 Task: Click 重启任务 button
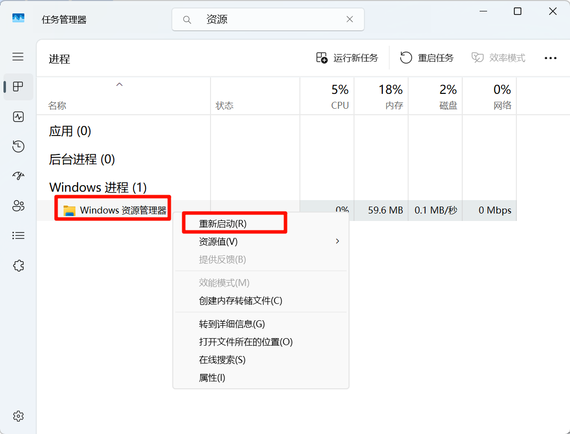[x=427, y=58]
